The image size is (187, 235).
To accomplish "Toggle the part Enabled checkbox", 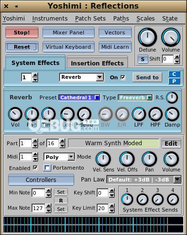I will pos(35,168).
